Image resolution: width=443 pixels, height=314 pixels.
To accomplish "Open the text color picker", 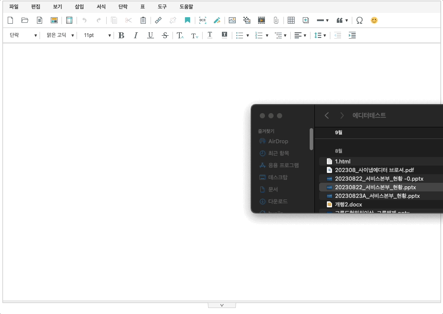I will click(209, 35).
